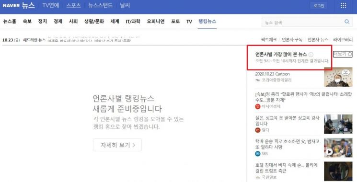
Task: Select the 정치 tab
Action: click(x=43, y=22)
